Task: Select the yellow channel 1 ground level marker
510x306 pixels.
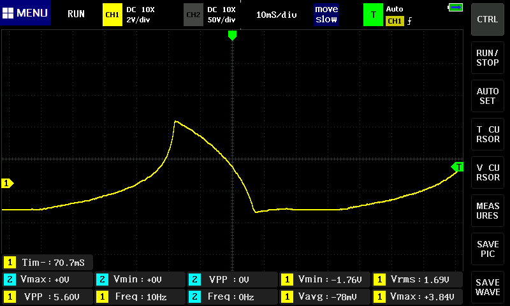Action: click(x=8, y=184)
